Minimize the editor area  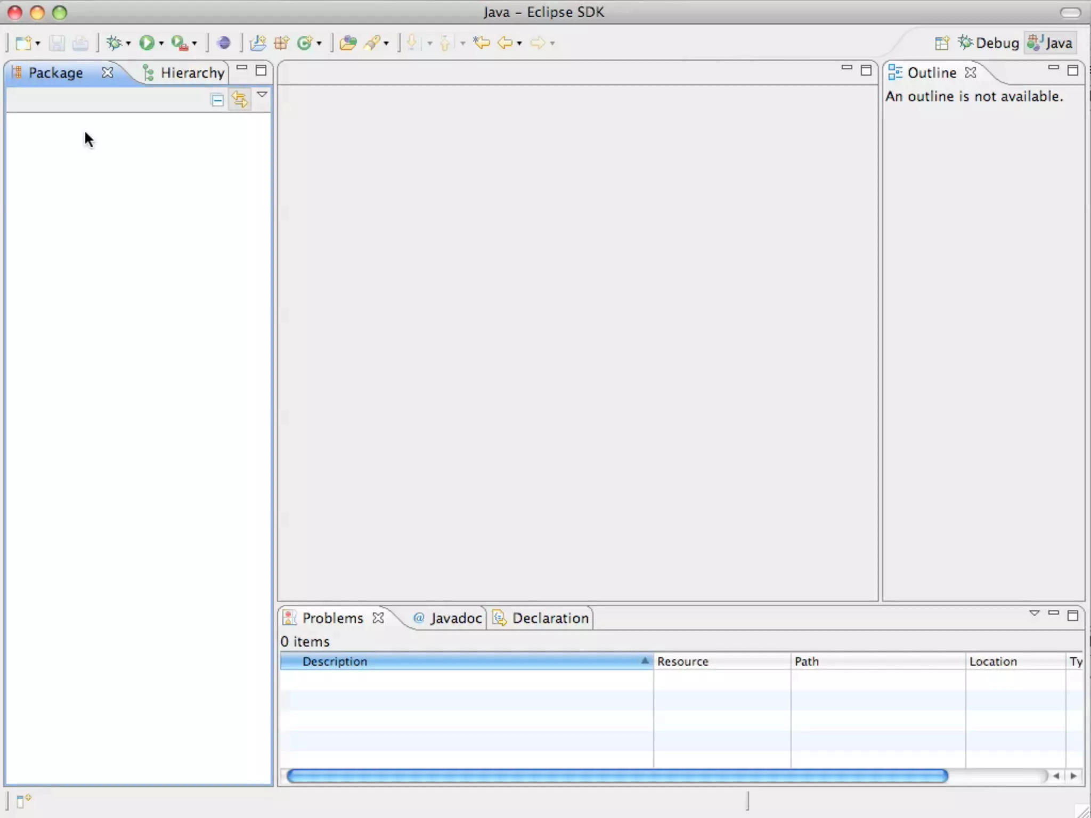pyautogui.click(x=847, y=68)
